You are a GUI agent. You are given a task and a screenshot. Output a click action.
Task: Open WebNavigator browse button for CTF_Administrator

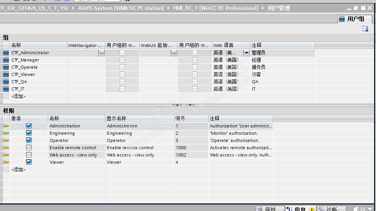pyautogui.click(x=102, y=53)
